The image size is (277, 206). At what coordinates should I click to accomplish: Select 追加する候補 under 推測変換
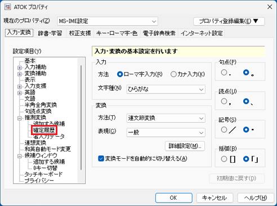[x=49, y=124]
